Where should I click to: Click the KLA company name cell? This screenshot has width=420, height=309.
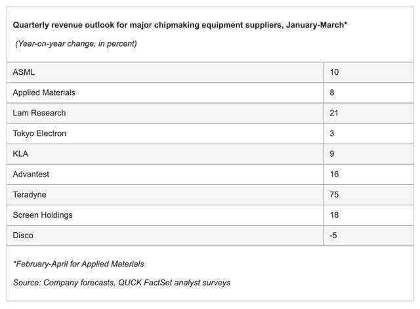coord(22,154)
